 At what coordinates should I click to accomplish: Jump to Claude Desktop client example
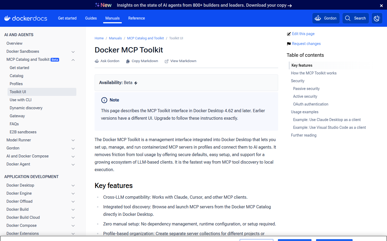click(327, 120)
